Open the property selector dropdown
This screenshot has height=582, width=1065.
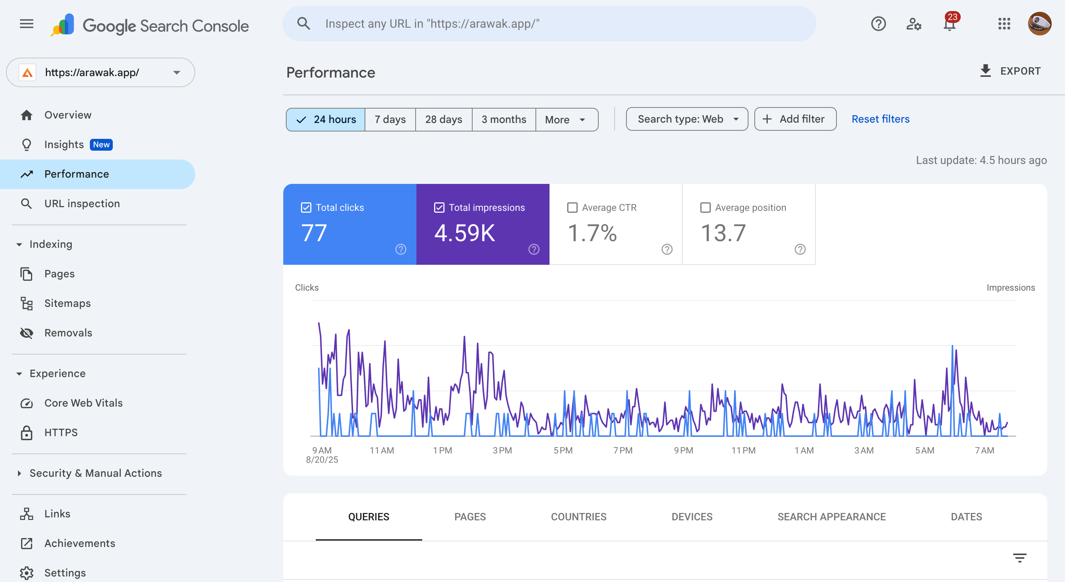click(101, 73)
